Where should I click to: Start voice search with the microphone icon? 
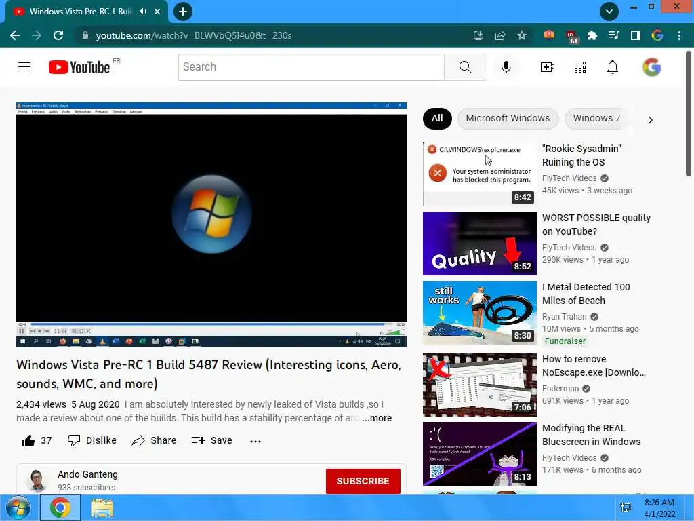506,67
